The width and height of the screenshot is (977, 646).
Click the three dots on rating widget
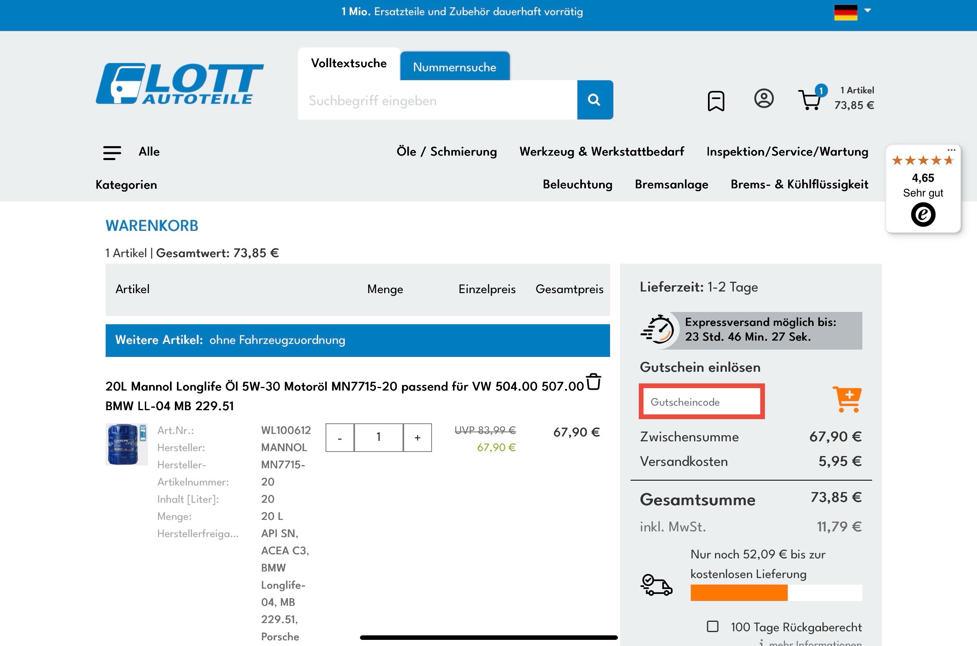point(951,150)
